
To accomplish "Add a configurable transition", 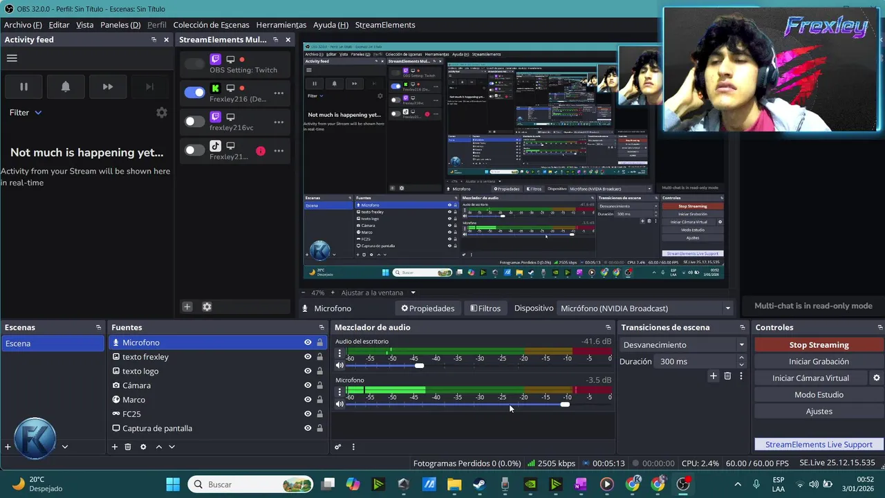I will [x=714, y=376].
